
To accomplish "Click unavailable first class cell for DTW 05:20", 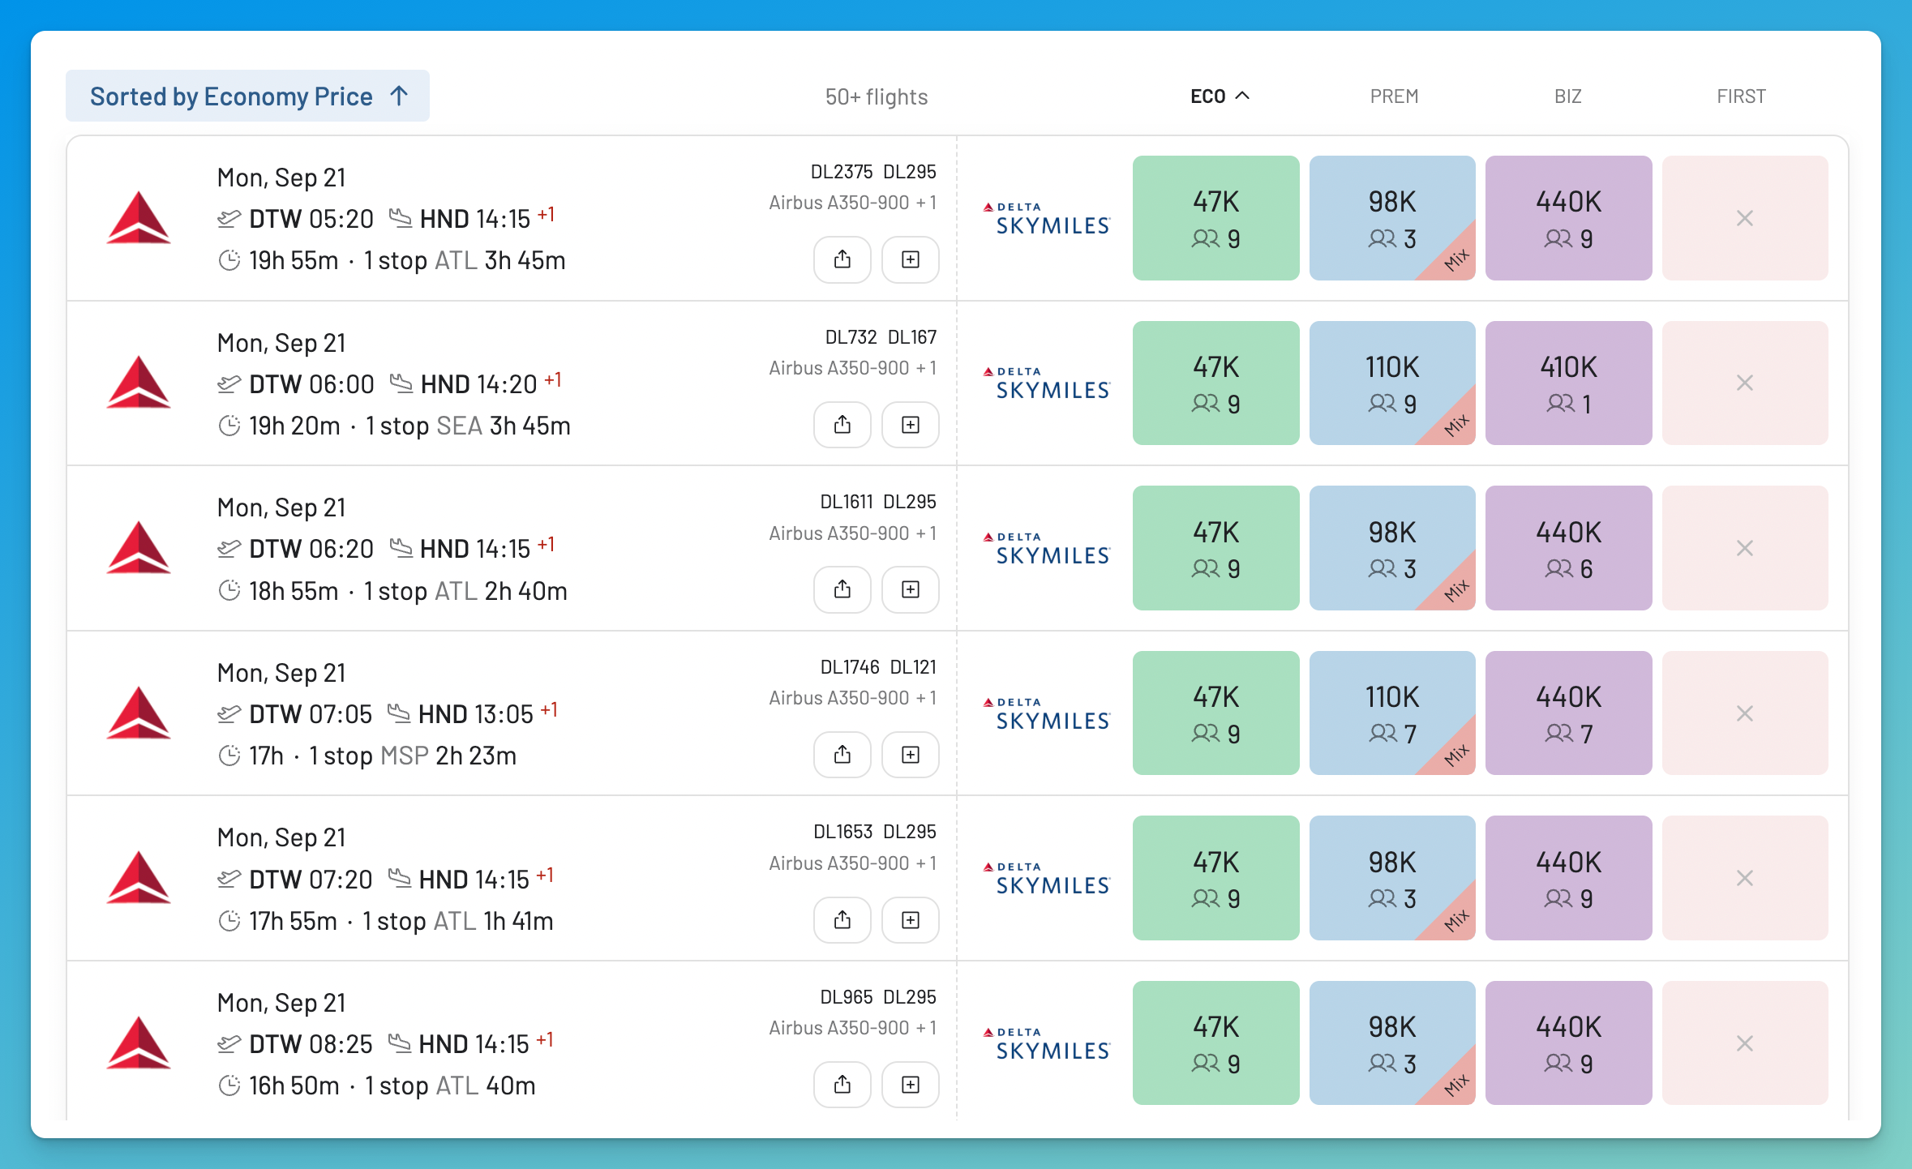I will coord(1745,218).
